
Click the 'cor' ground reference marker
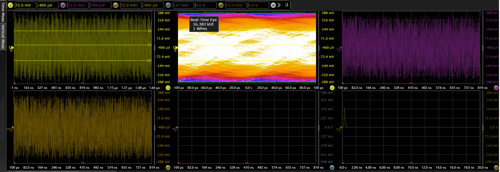tap(10, 128)
